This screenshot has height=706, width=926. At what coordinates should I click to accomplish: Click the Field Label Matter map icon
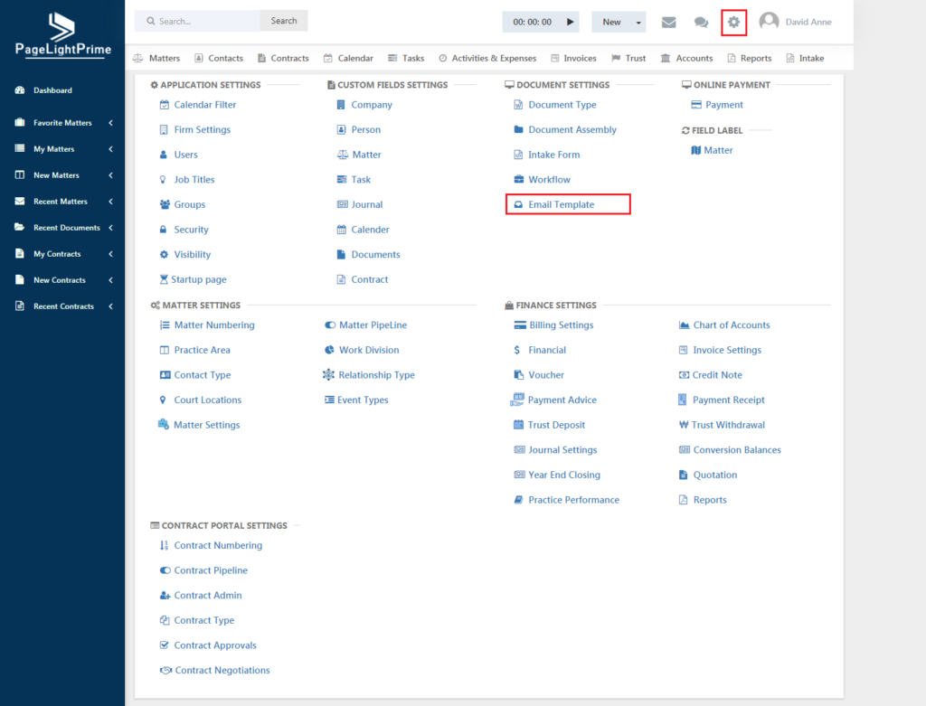coord(695,151)
